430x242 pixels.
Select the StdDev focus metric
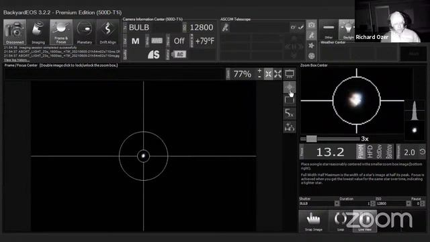point(379,151)
